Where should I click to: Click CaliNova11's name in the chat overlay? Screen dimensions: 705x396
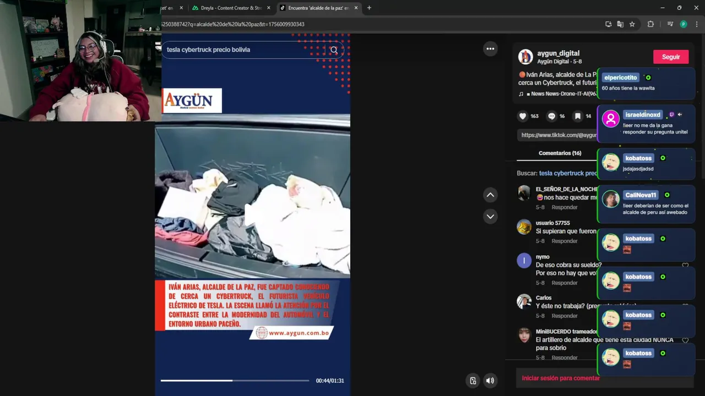[641, 195]
